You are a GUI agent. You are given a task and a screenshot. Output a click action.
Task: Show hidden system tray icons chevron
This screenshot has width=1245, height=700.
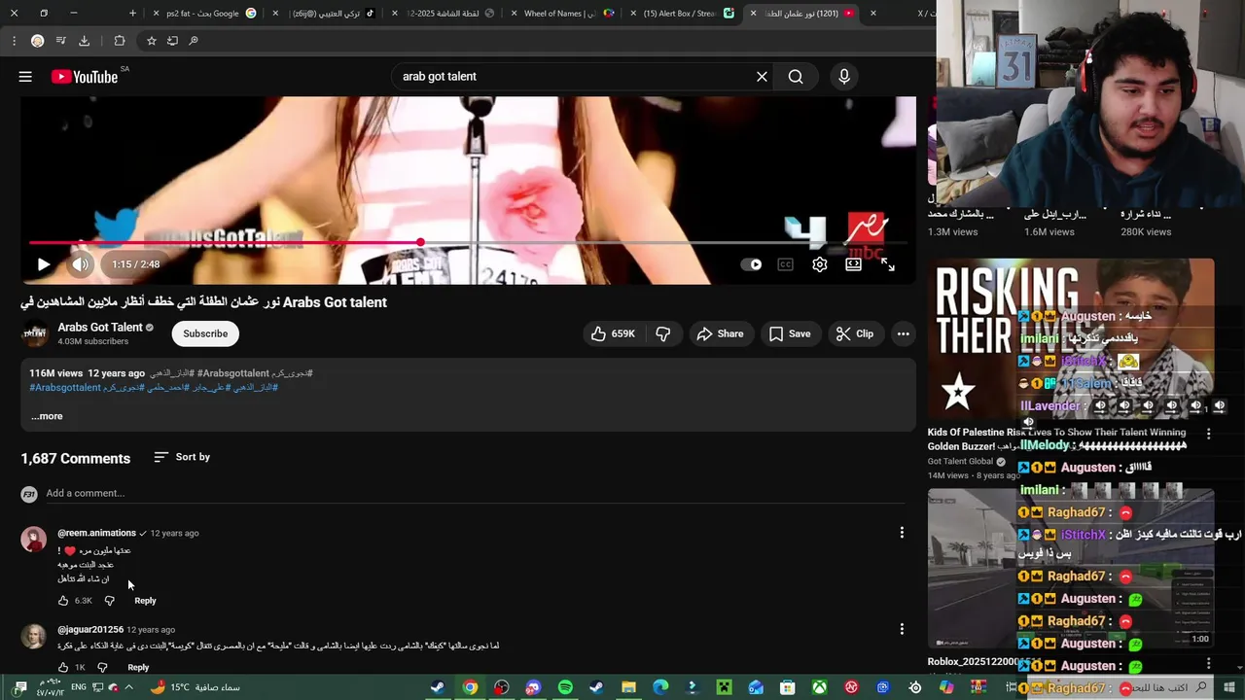[128, 687]
